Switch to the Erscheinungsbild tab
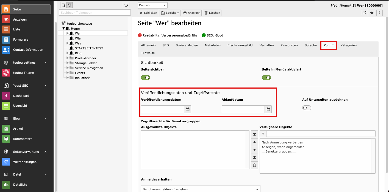 (x=240, y=45)
